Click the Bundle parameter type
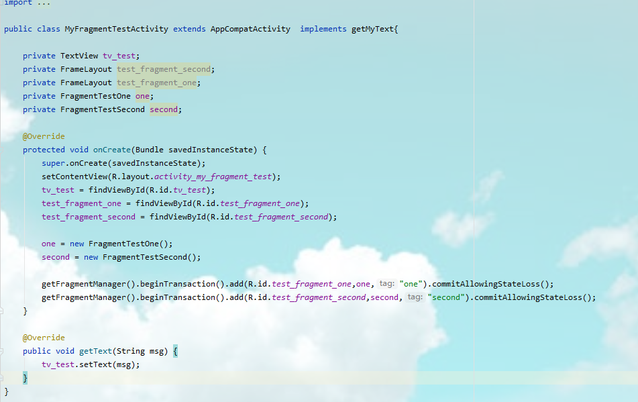 [150, 150]
